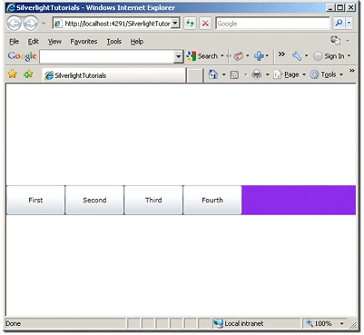This screenshot has height=335, width=364.
Task: Go back with the browser Back arrow
Action: [x=14, y=24]
